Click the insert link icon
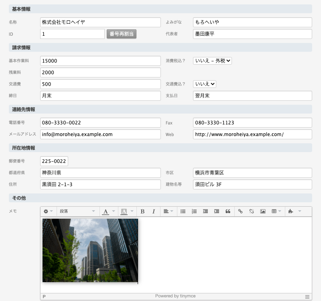 (240, 212)
